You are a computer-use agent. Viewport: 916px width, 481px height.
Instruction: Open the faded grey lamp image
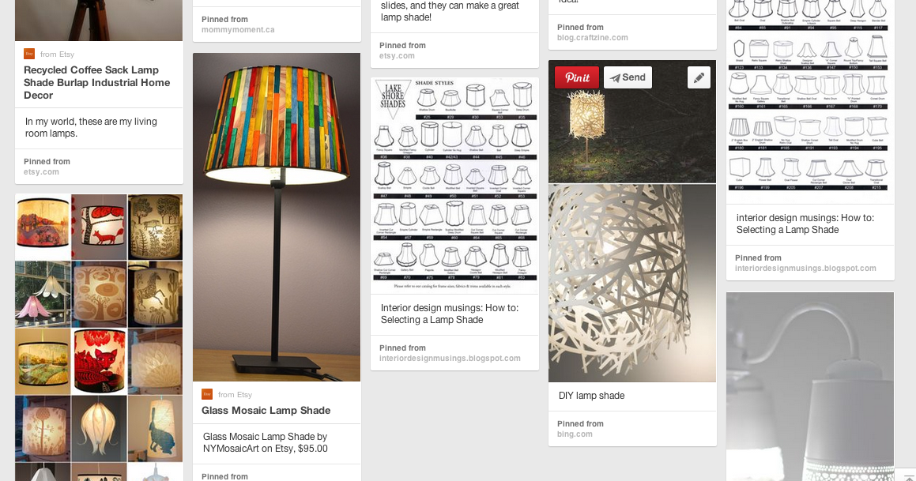click(x=809, y=386)
